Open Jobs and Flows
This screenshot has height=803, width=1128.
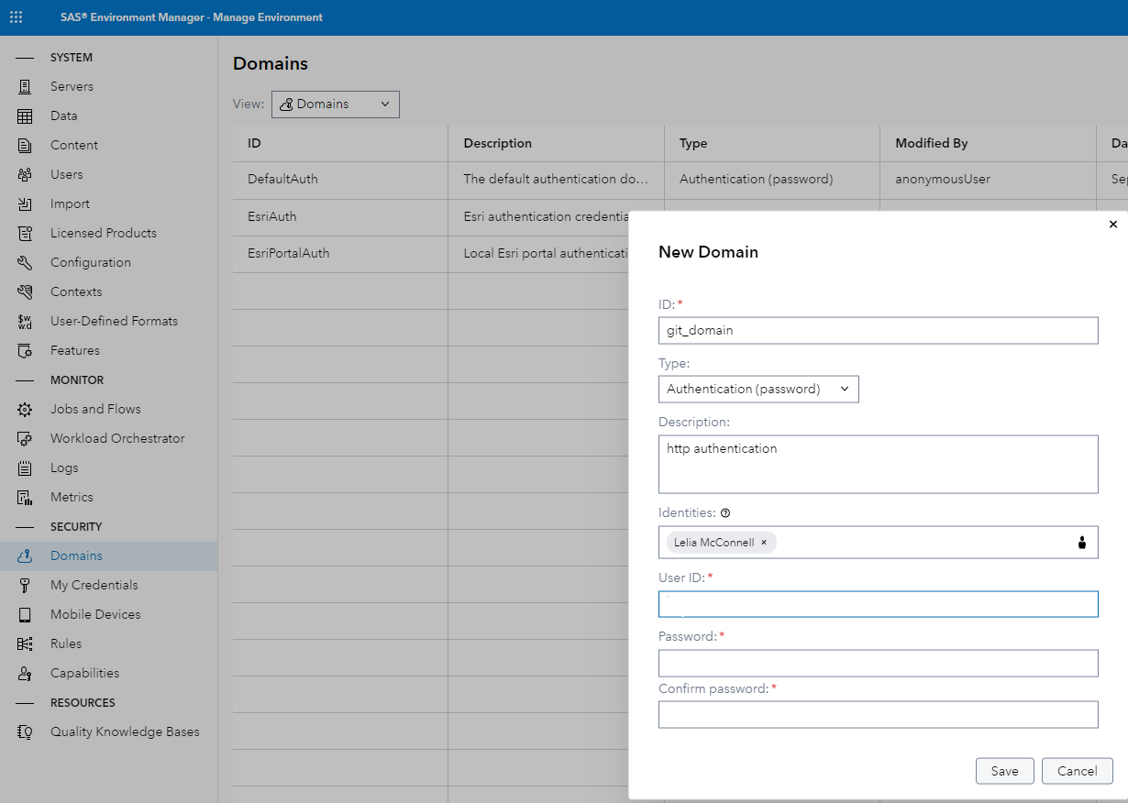click(x=95, y=409)
